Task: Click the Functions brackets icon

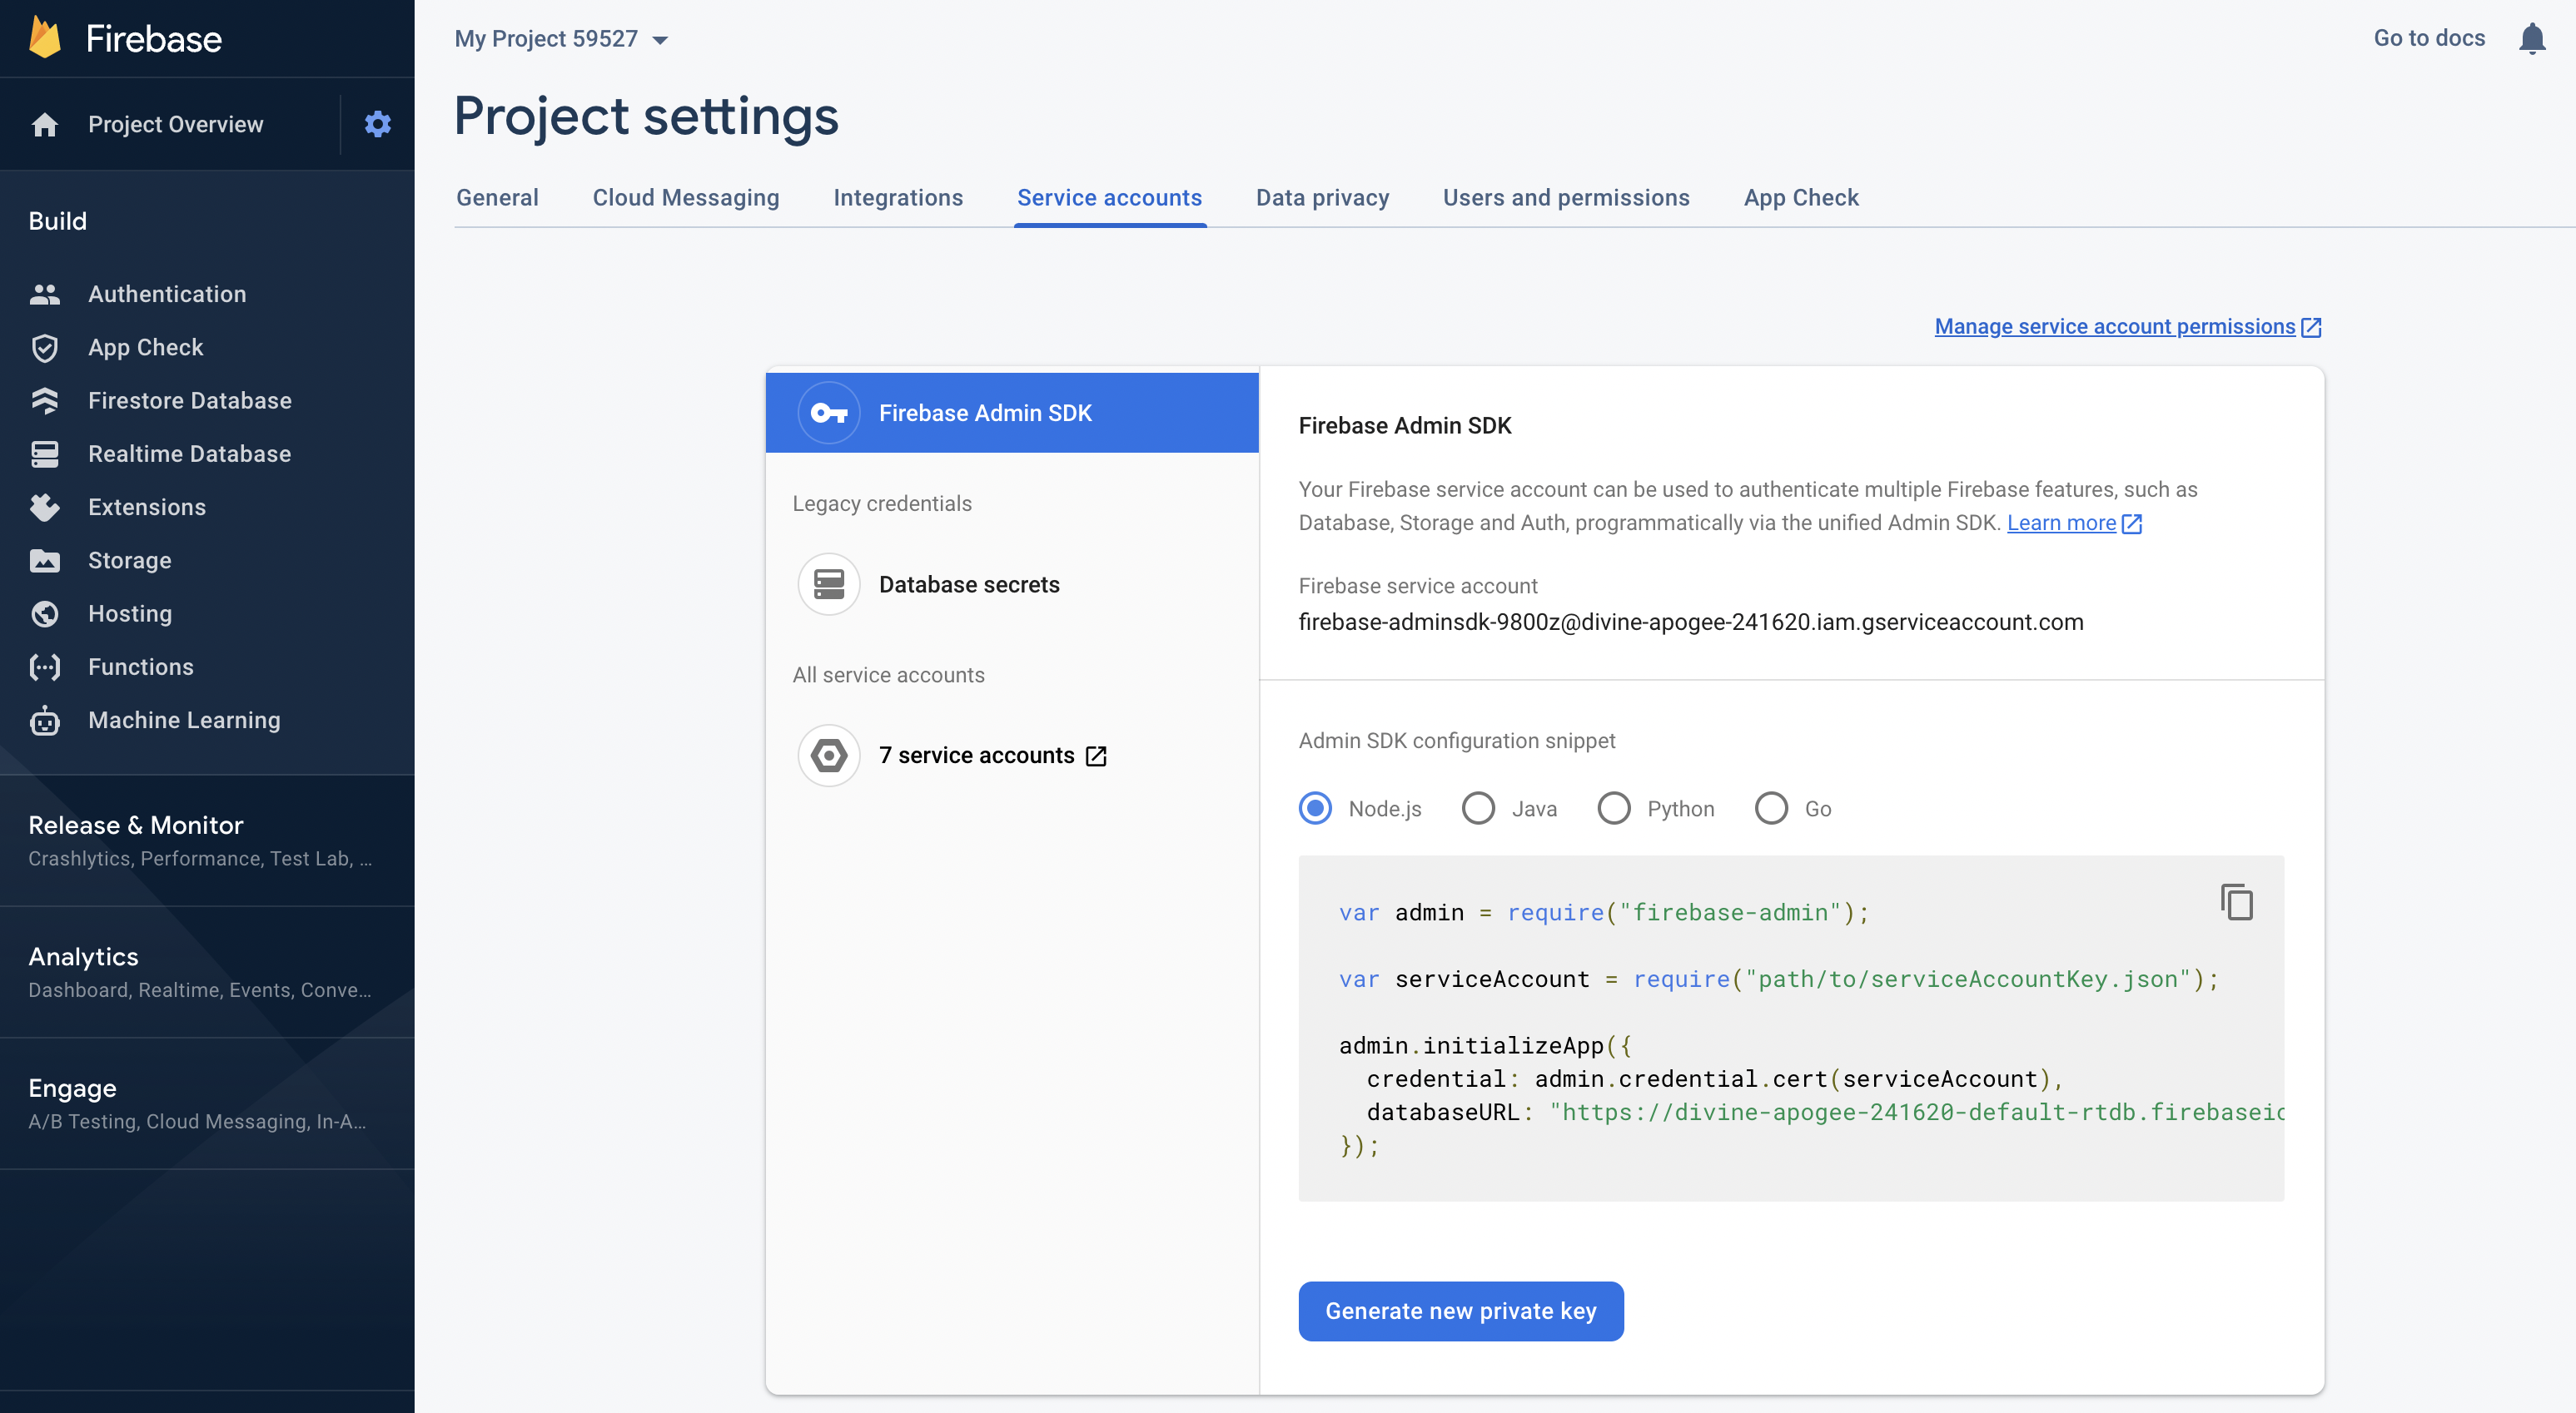Action: point(44,667)
